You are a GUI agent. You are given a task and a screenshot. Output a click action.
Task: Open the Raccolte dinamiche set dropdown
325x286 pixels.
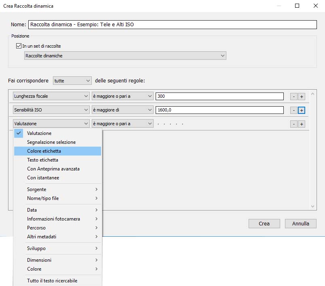pos(125,56)
